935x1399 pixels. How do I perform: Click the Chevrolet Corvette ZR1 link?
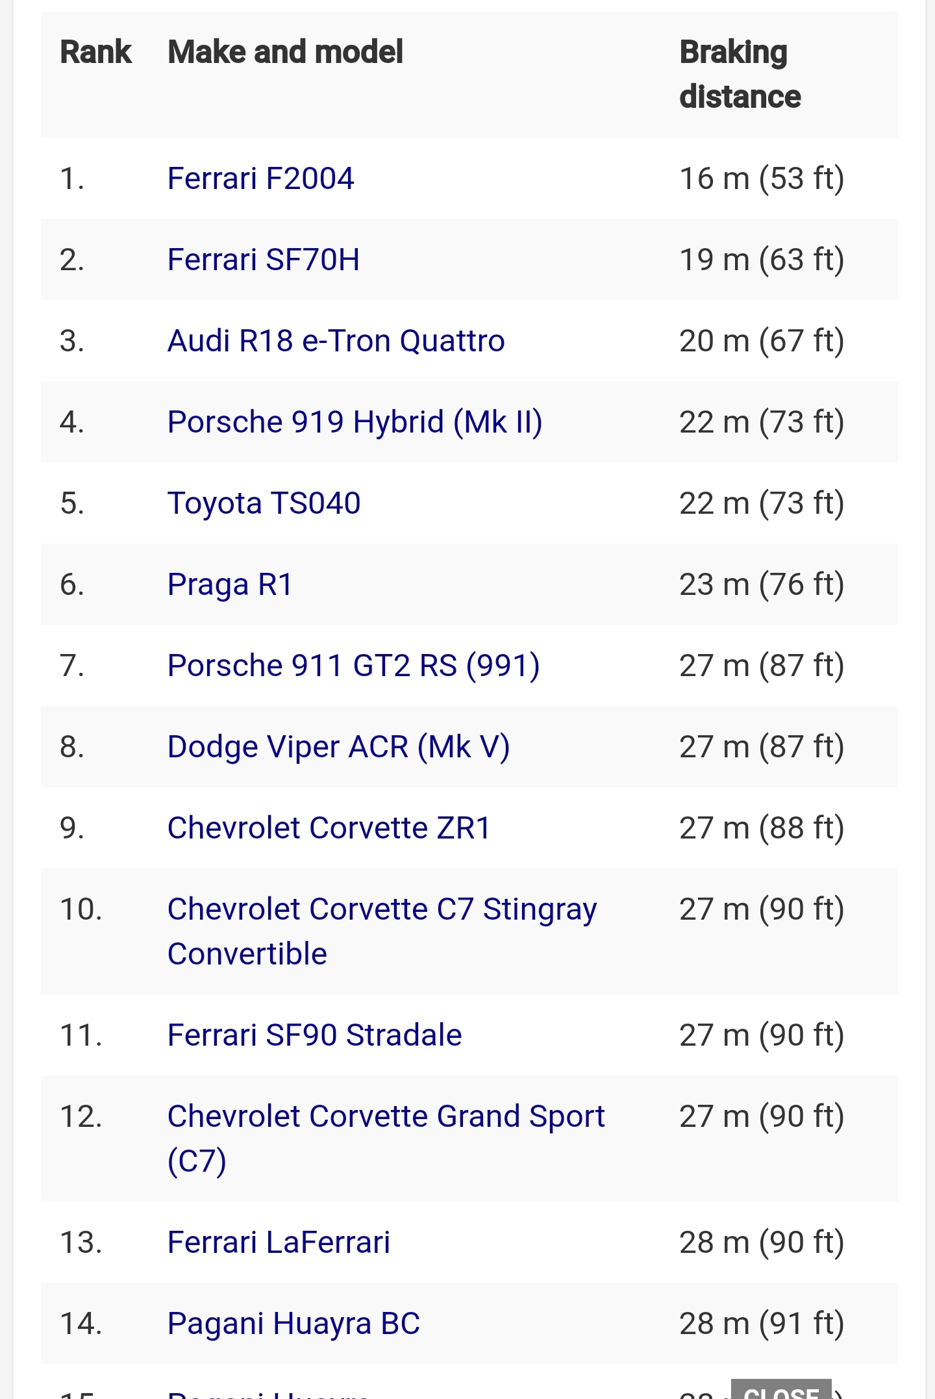[x=329, y=828]
